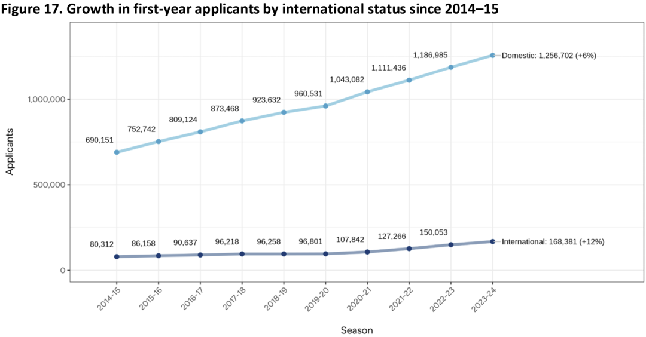Click the 127,266 data label
This screenshot has height=337, width=646.
pyautogui.click(x=392, y=237)
